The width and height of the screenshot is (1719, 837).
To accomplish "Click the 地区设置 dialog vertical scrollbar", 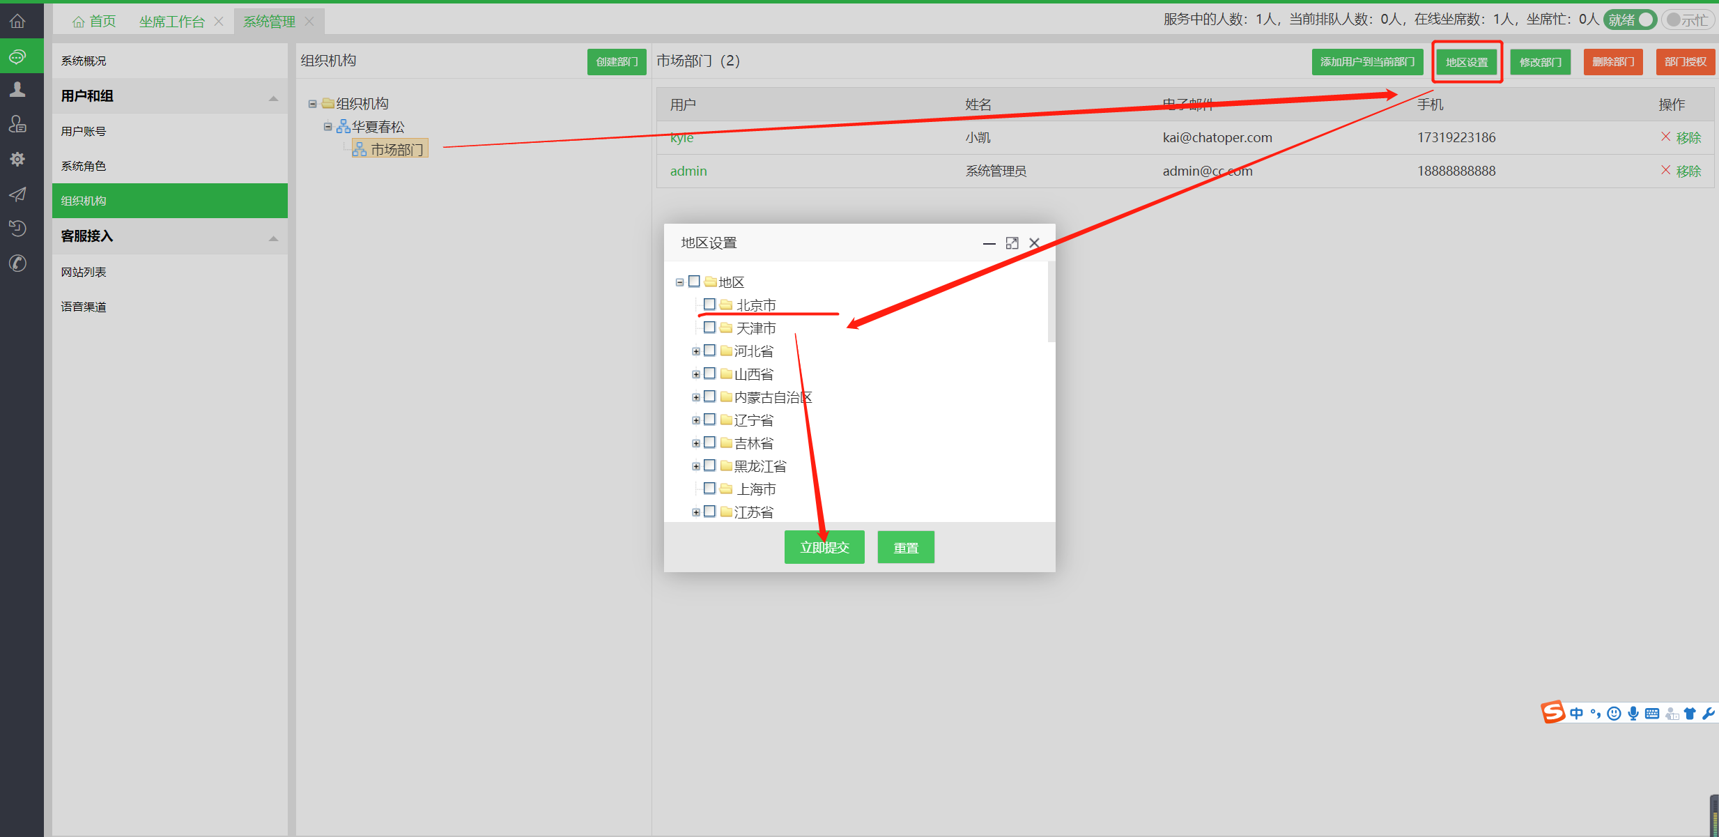I will pos(1051,302).
